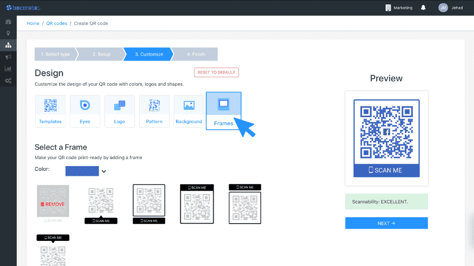Go to step 2. Setup

[x=101, y=54]
